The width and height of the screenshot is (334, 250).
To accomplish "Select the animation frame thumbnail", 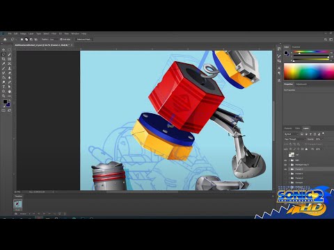I will tap(18, 204).
